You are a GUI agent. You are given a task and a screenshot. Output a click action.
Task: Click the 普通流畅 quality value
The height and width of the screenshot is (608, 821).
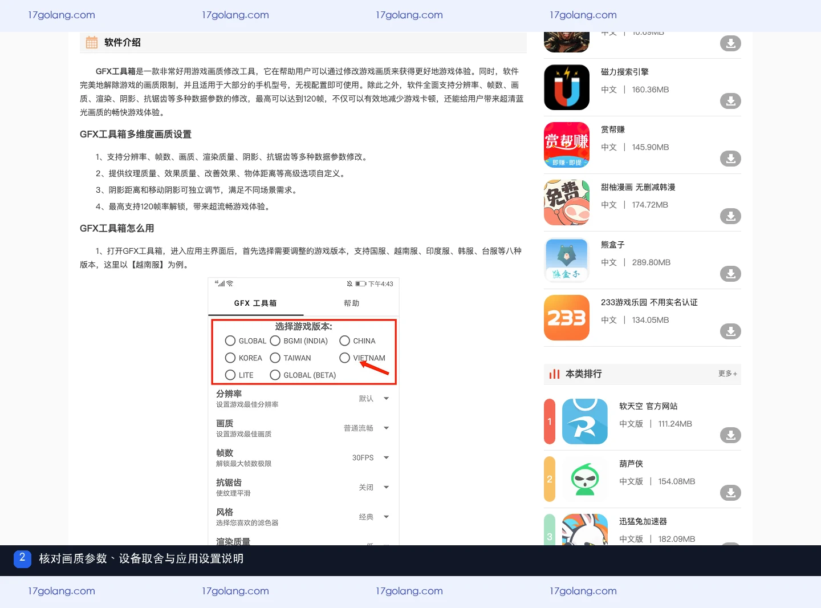tap(359, 428)
